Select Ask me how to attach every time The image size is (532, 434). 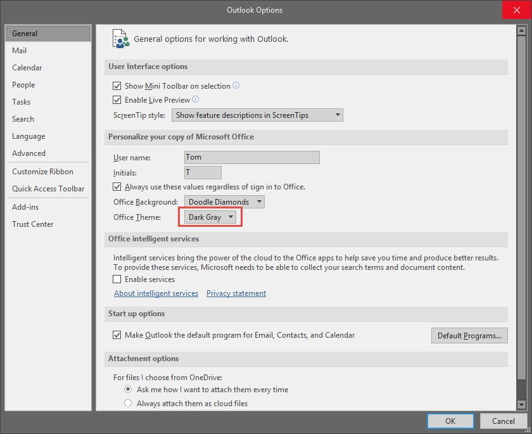[128, 389]
